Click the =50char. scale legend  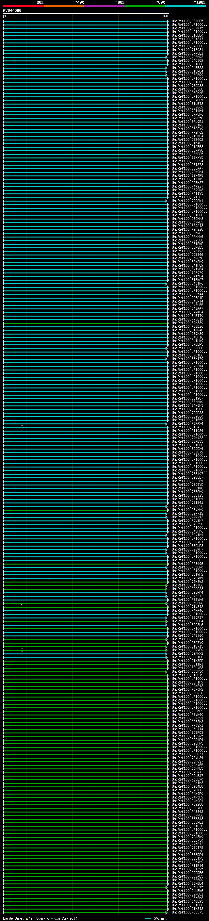tap(156, 918)
